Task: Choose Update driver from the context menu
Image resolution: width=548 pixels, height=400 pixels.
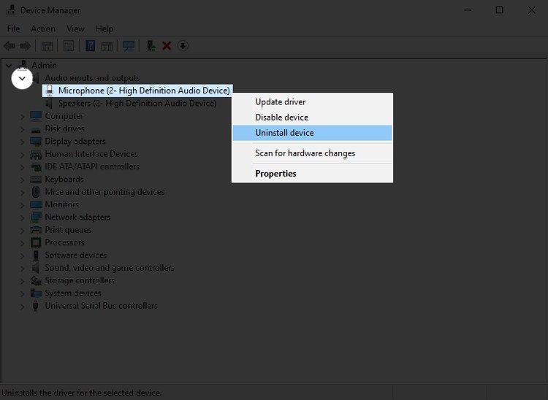Action: pos(312,102)
